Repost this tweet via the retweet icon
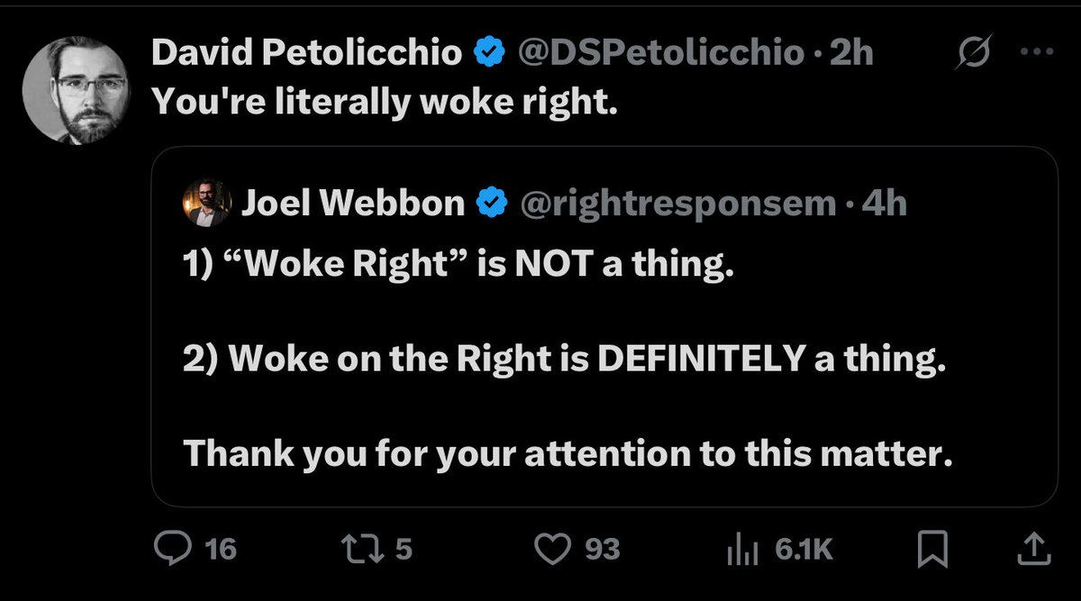This screenshot has height=601, width=1081. click(356, 548)
